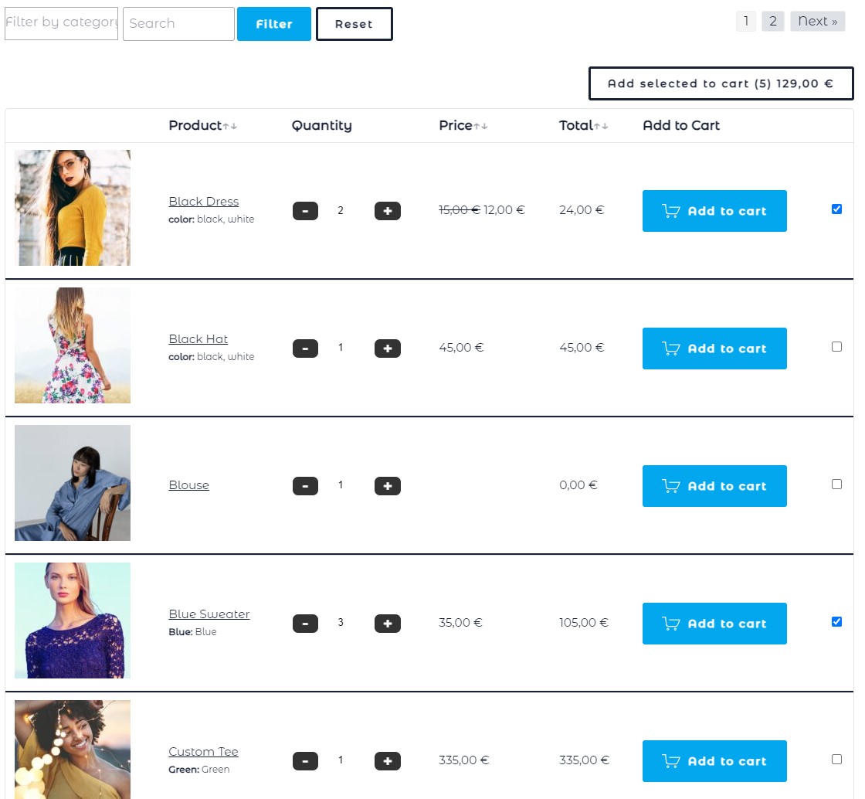865x799 pixels.
Task: Sort by the Total column arrow
Action: pos(602,126)
